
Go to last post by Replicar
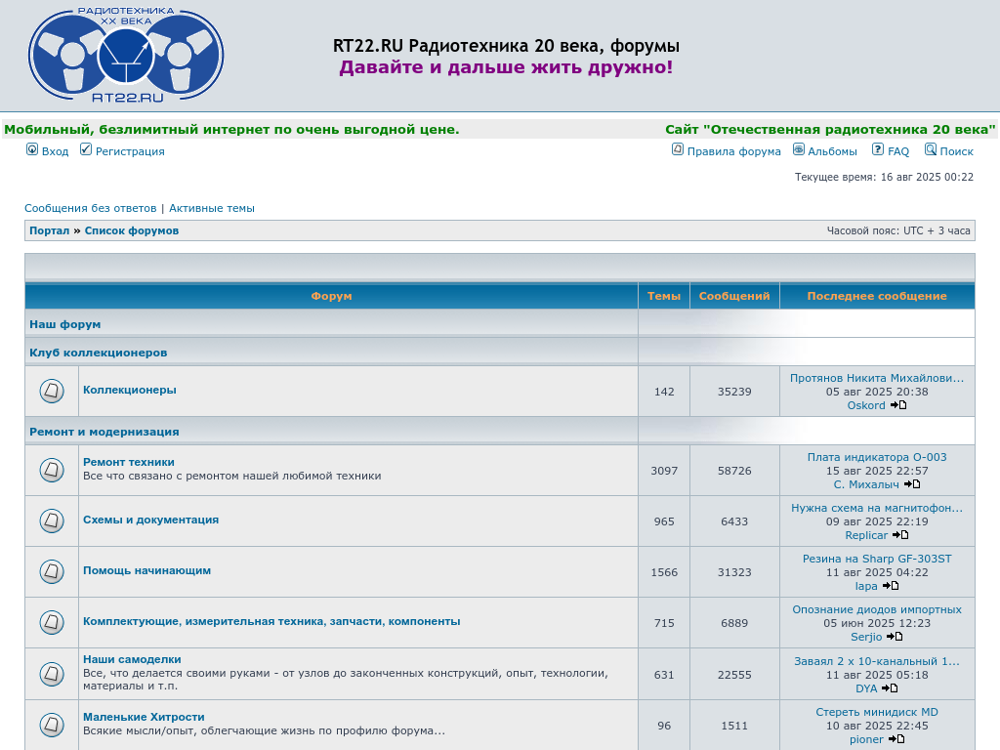pos(900,535)
